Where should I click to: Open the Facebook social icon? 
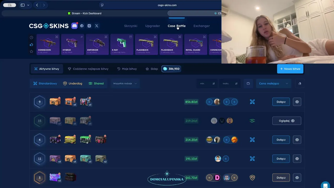point(82,26)
